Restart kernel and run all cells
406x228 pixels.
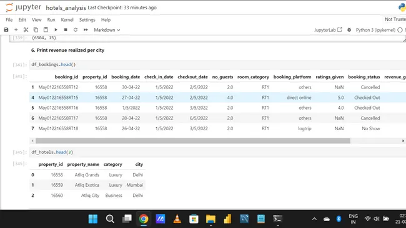click(x=86, y=30)
